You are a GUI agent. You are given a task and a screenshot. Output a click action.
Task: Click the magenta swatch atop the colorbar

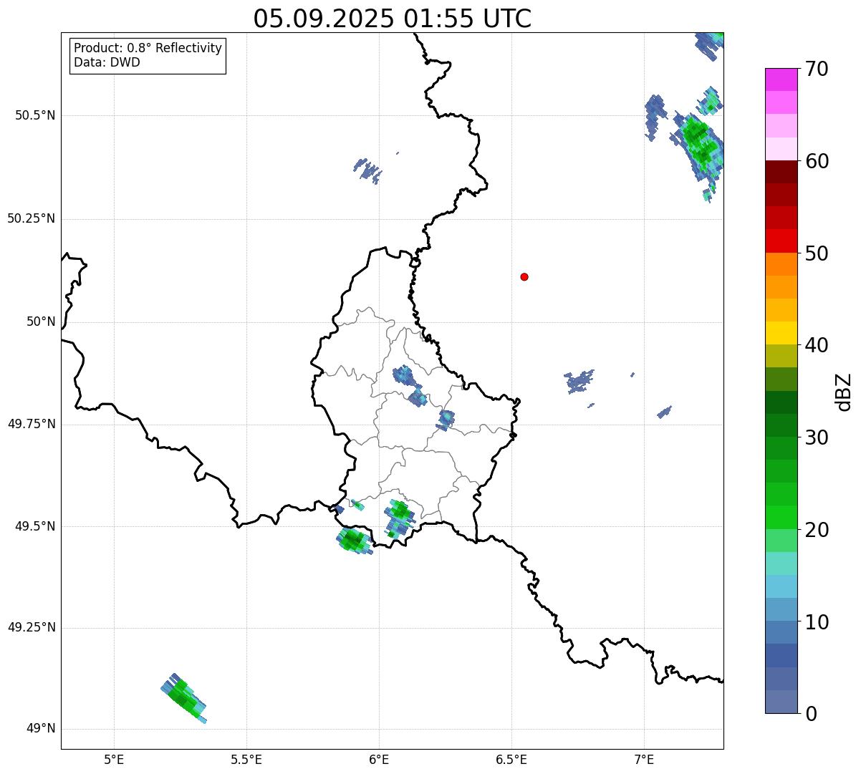pyautogui.click(x=781, y=79)
